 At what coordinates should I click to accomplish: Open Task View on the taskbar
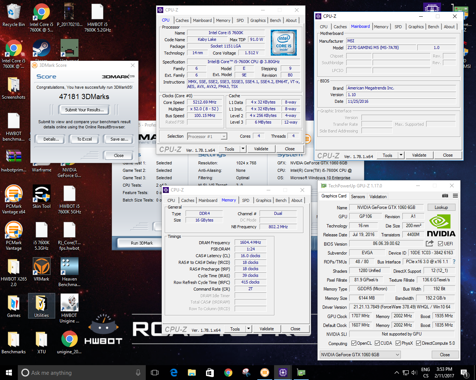pyautogui.click(x=155, y=373)
